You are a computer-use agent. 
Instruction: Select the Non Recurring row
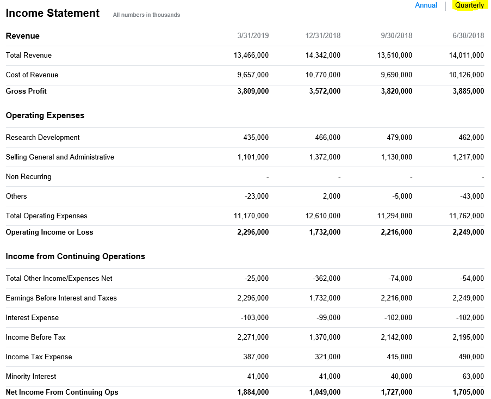pos(28,176)
